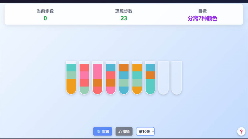Select the sixth tube with amber top

point(137,78)
